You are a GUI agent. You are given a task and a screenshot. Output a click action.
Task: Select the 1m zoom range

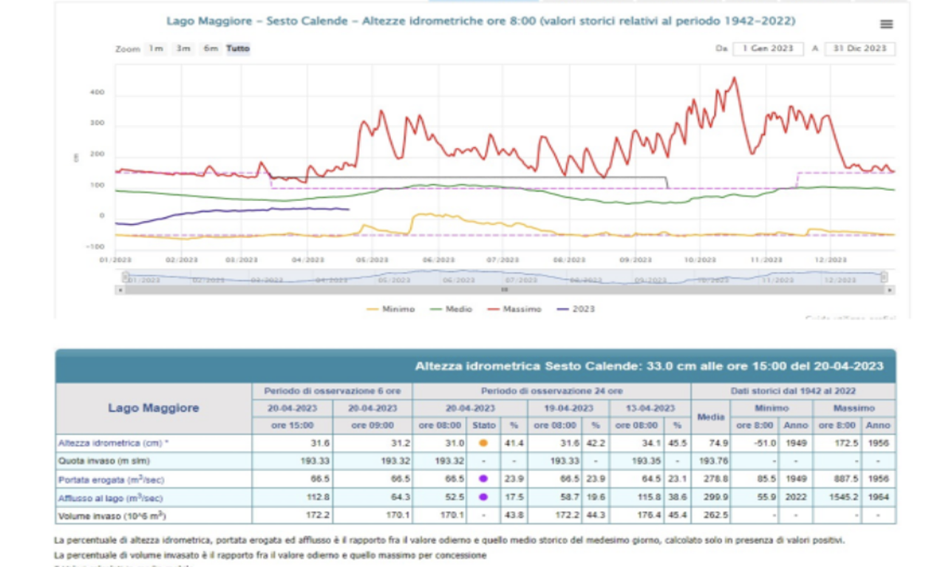point(155,49)
